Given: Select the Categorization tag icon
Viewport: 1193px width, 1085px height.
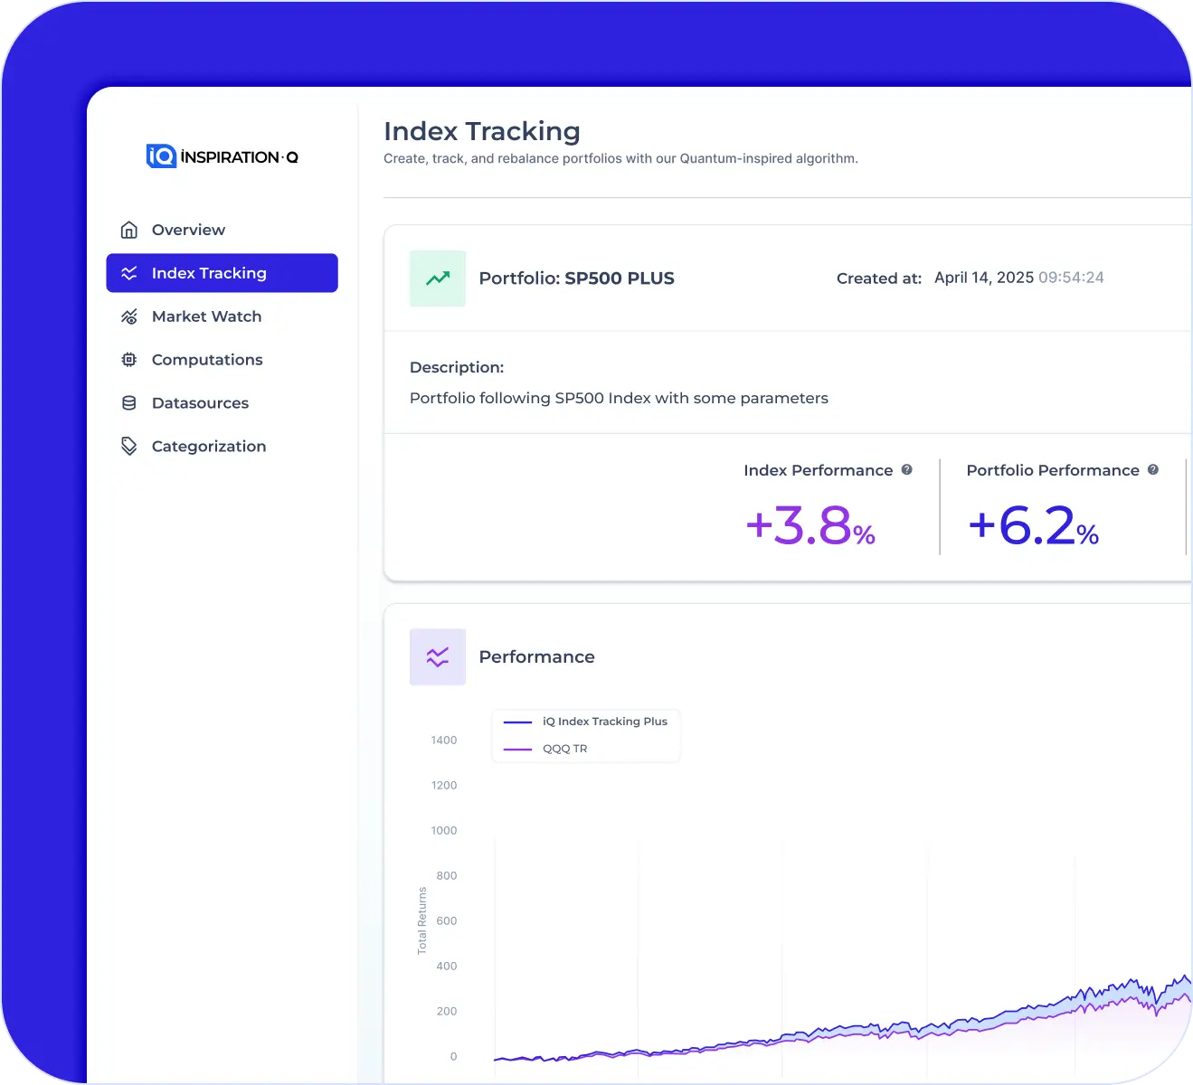Looking at the screenshot, I should coord(129,445).
